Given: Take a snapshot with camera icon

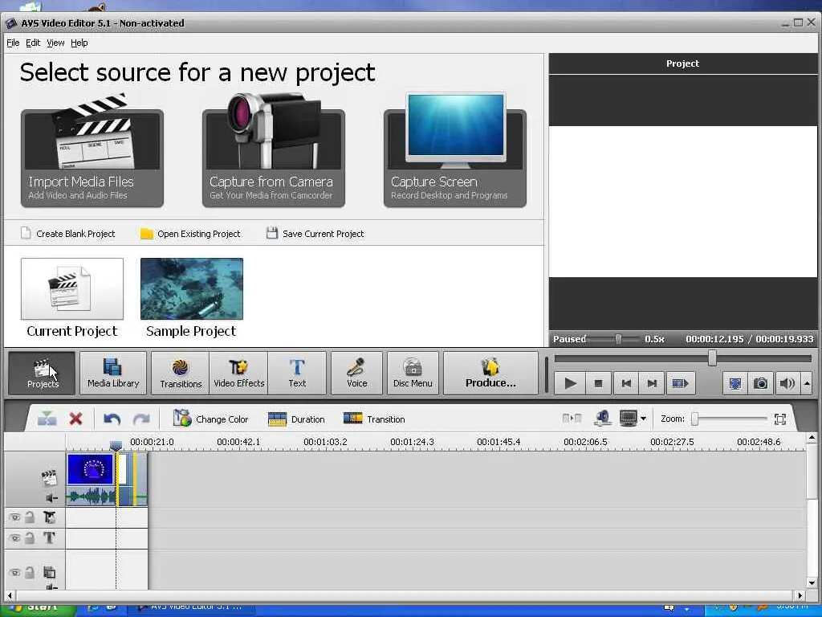Looking at the screenshot, I should click(761, 383).
